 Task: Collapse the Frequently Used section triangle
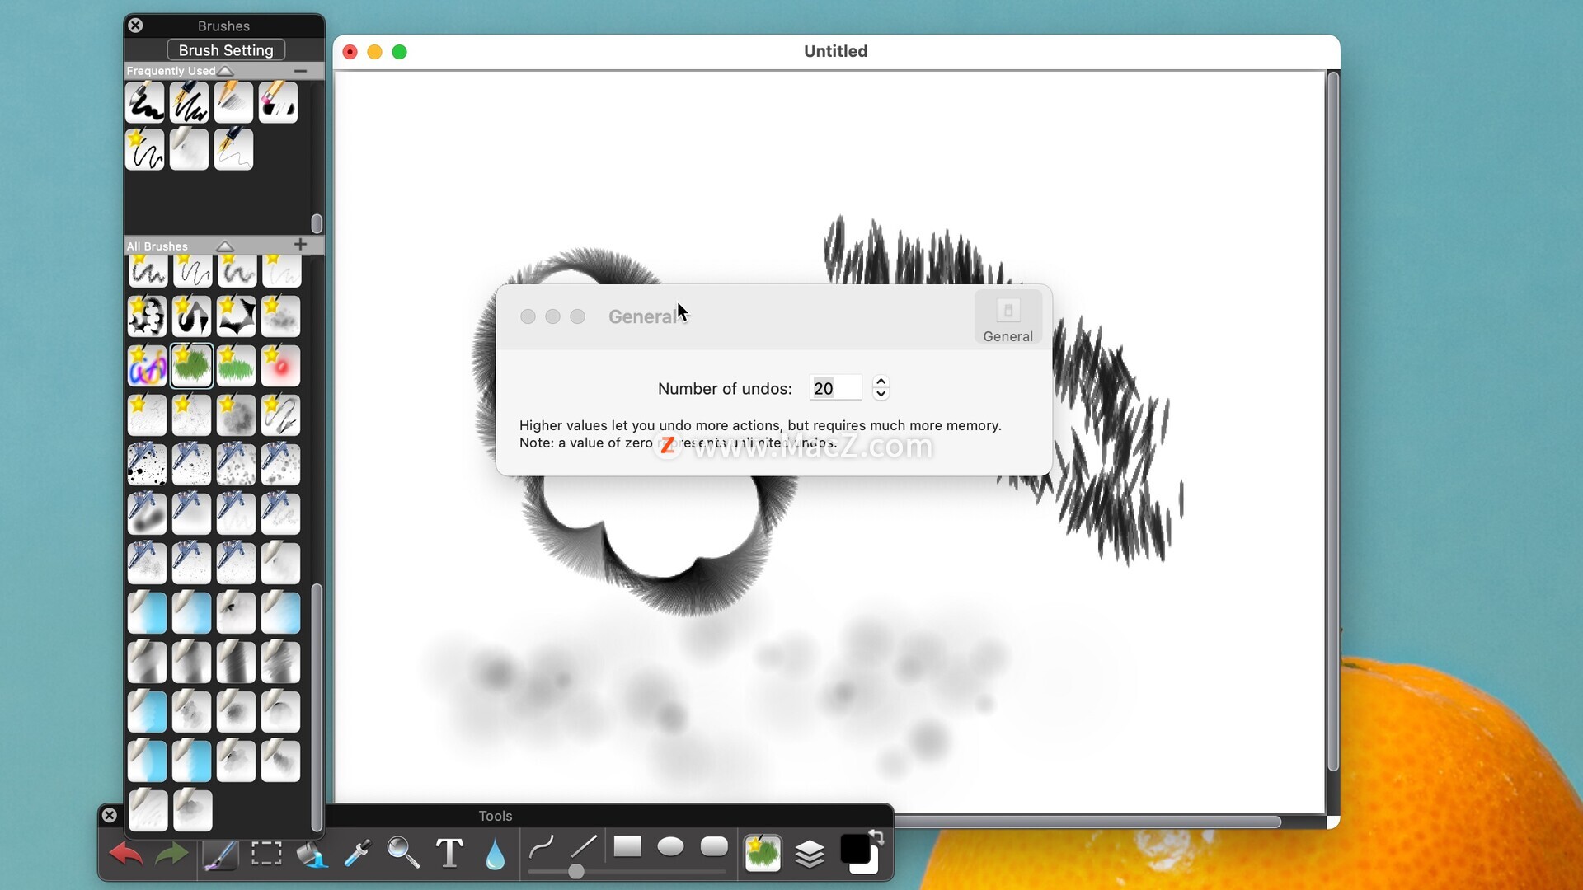pyautogui.click(x=225, y=71)
